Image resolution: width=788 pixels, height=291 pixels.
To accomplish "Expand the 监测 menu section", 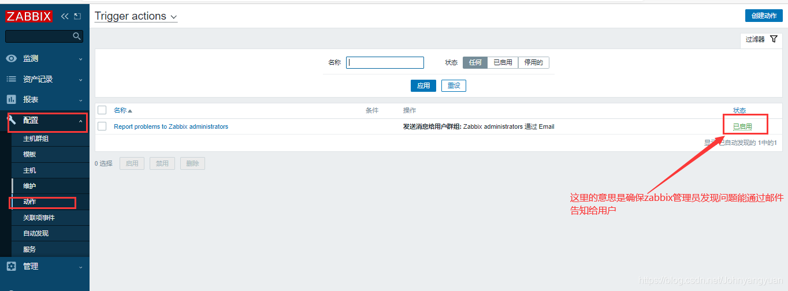I will (44, 58).
